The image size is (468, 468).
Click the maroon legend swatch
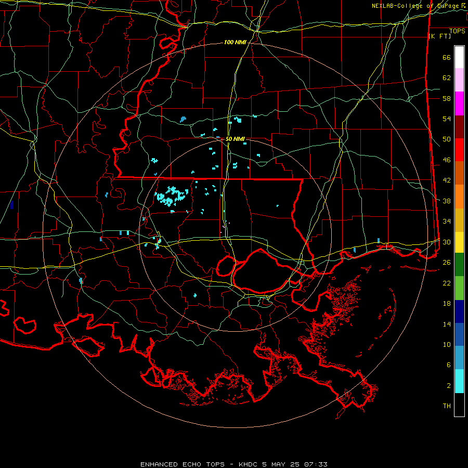[x=459, y=127]
